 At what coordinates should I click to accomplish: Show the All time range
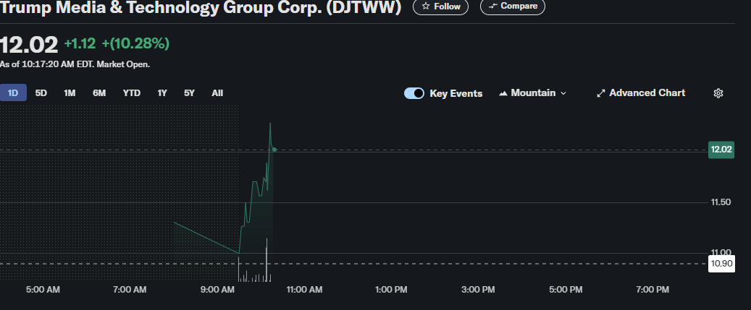point(217,93)
